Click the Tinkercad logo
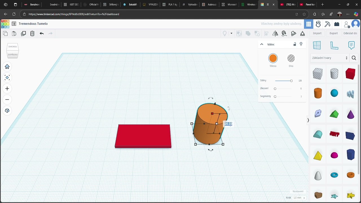The width and height of the screenshot is (361, 203). tap(5, 24)
